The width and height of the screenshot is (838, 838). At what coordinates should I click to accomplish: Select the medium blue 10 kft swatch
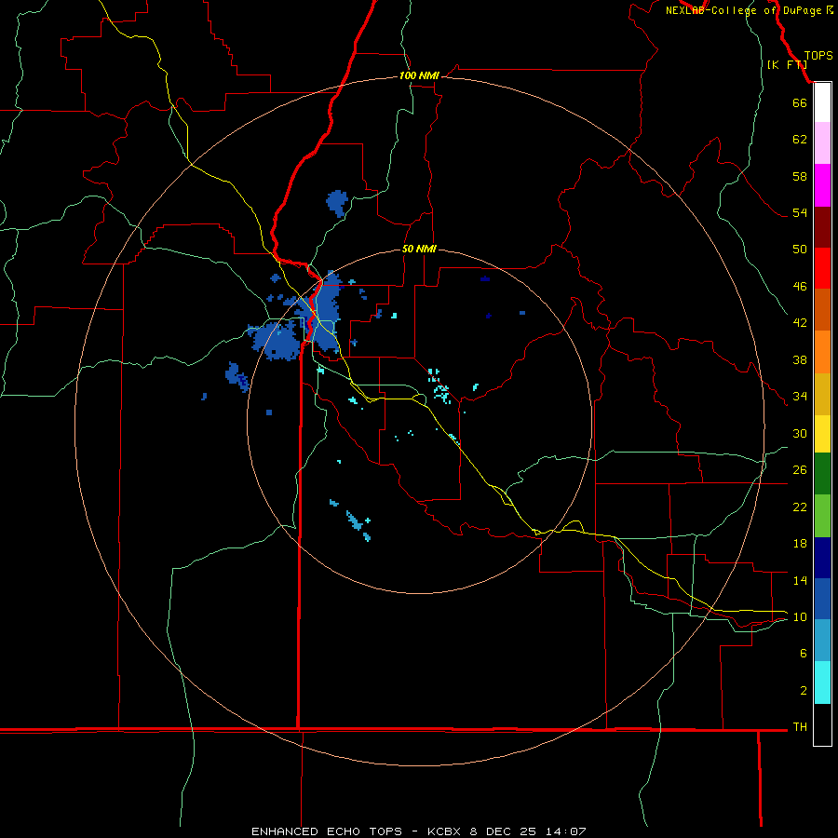click(x=822, y=599)
